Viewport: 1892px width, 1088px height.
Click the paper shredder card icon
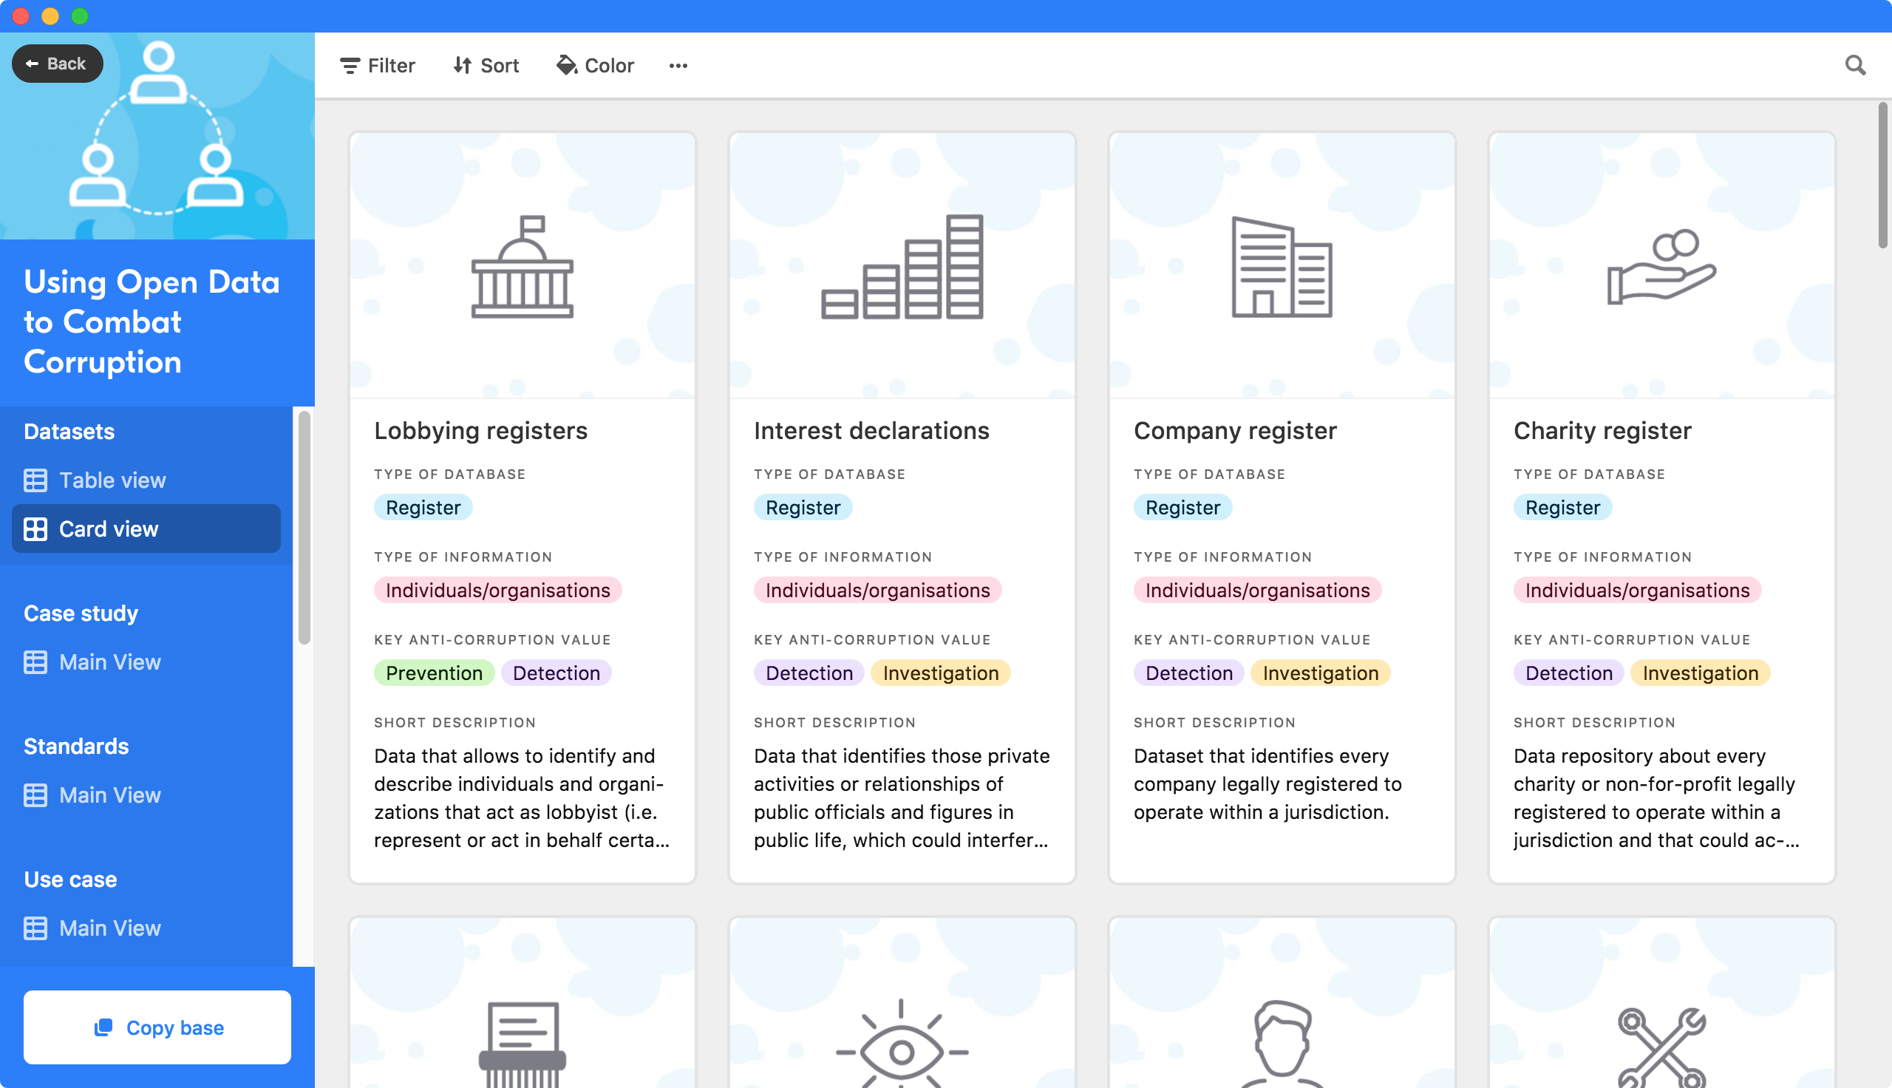click(522, 1044)
